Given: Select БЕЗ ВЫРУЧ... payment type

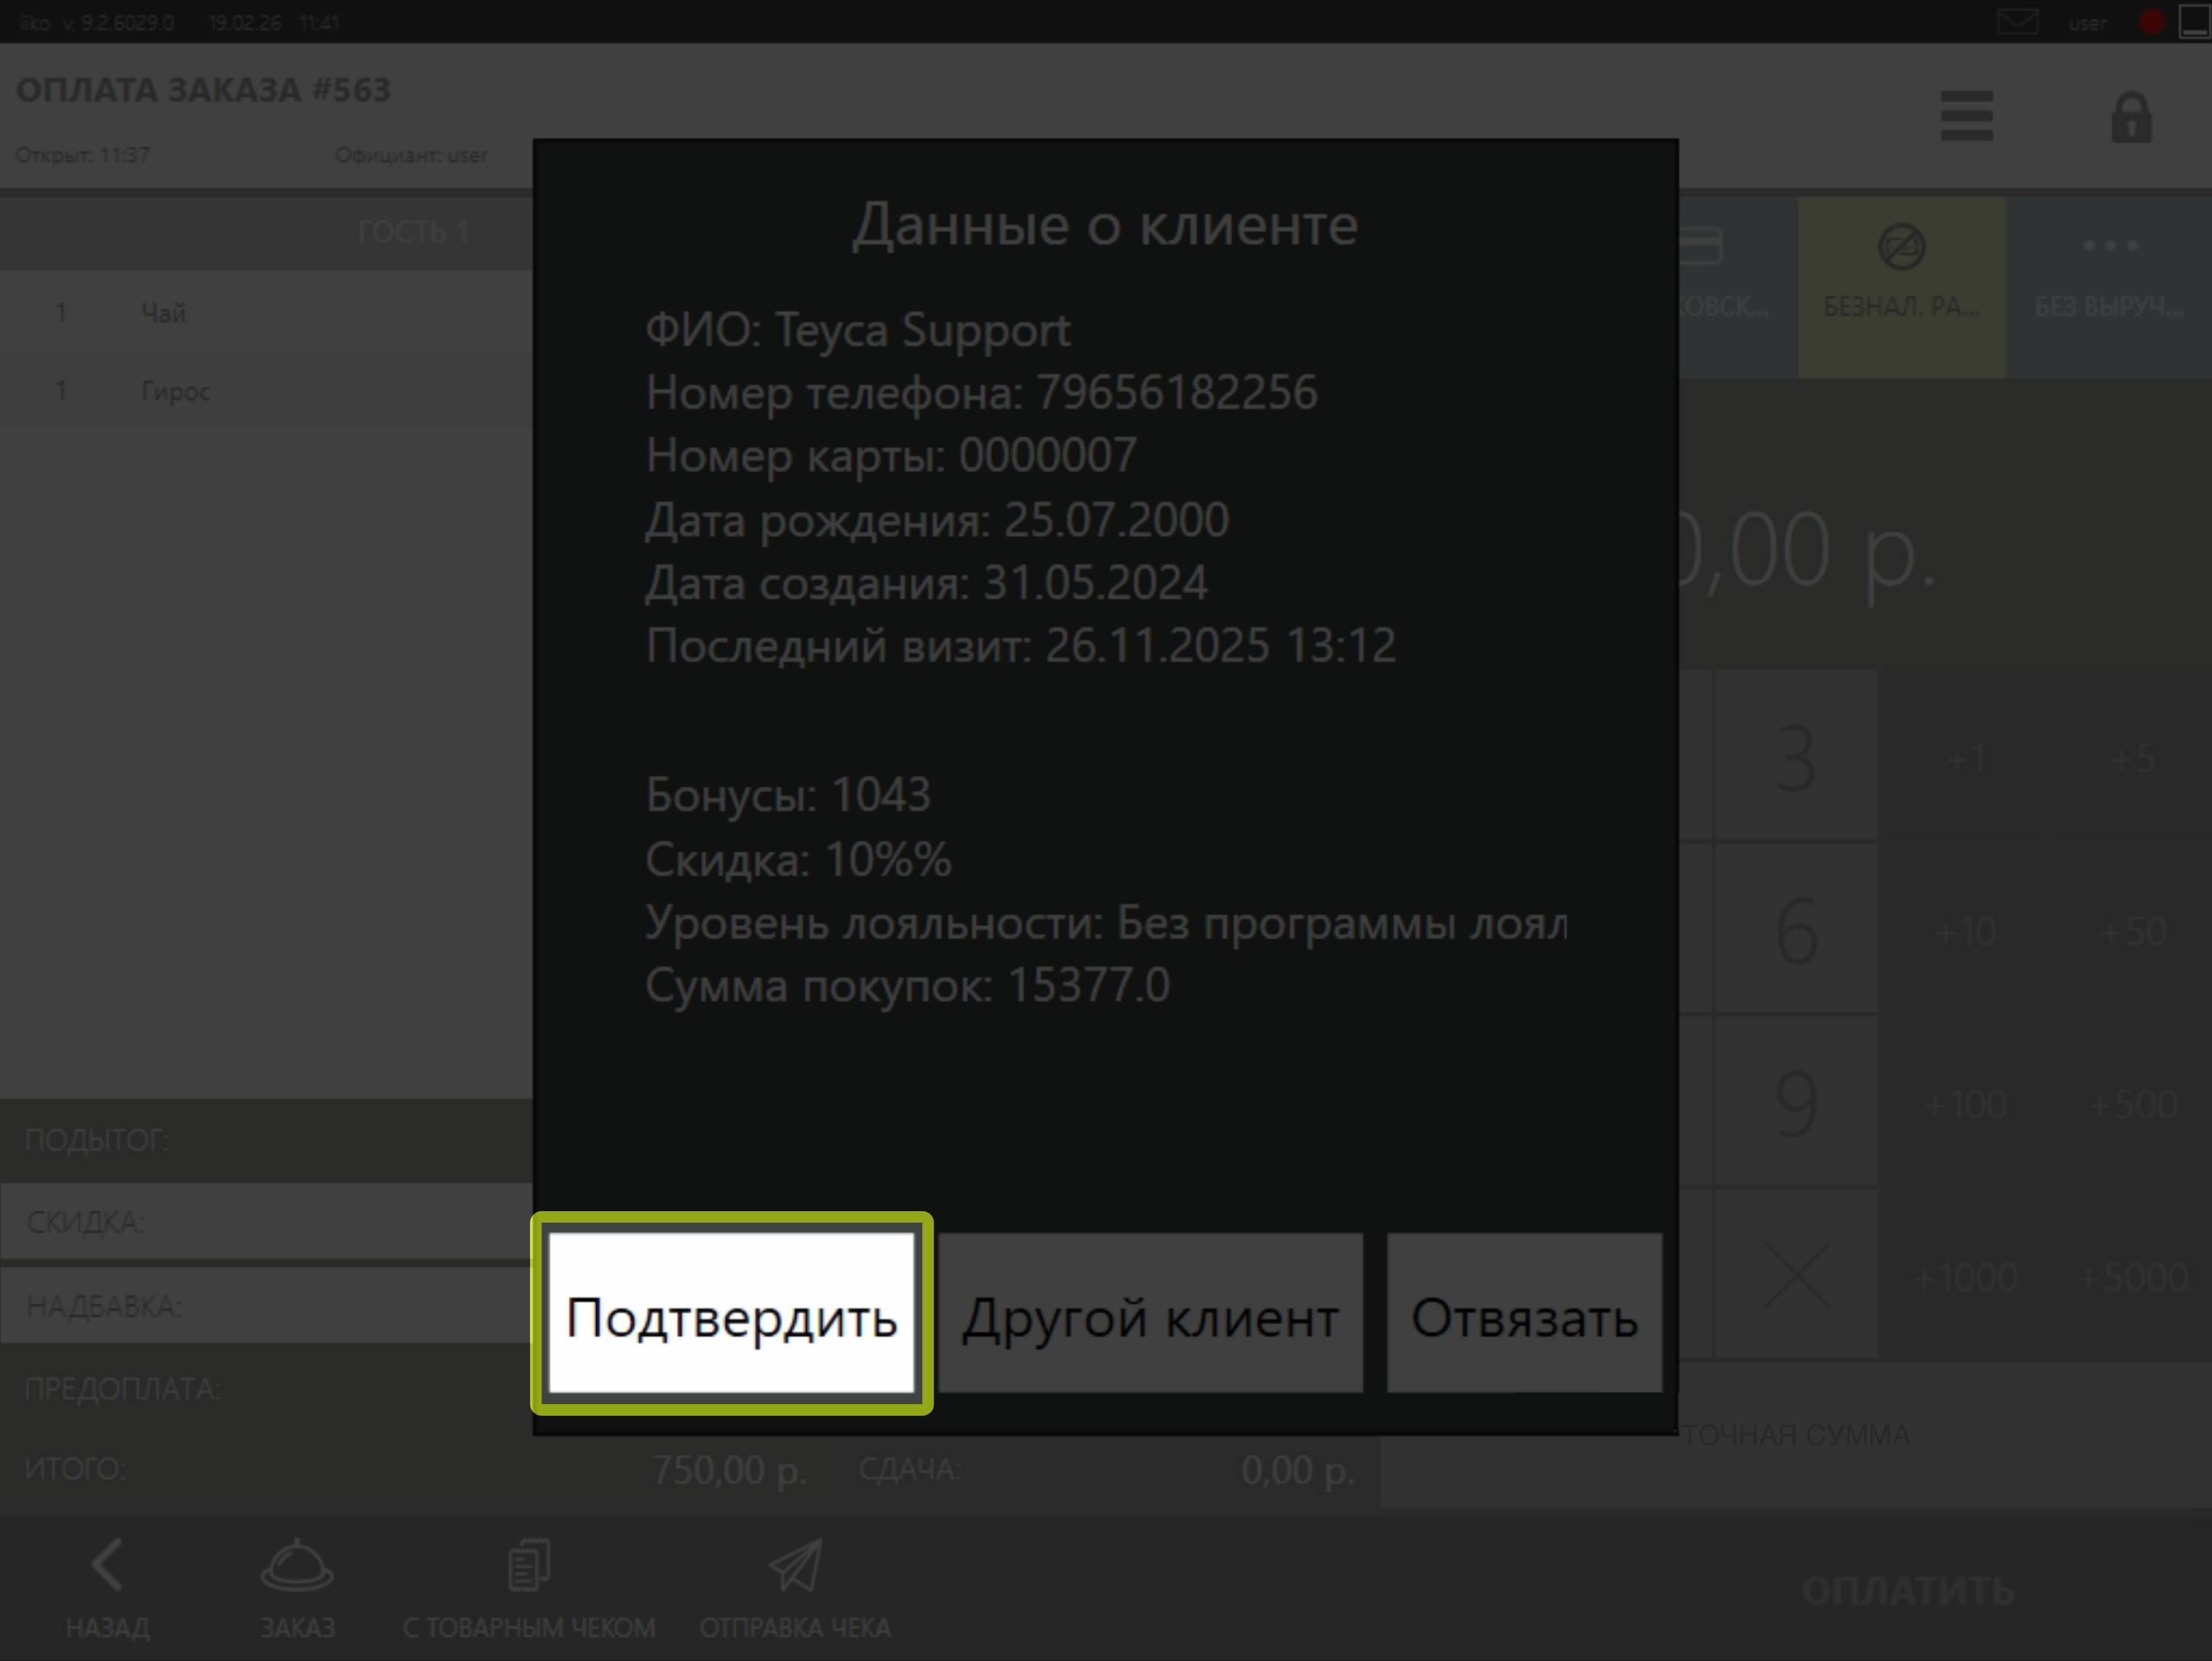Looking at the screenshot, I should (2109, 287).
